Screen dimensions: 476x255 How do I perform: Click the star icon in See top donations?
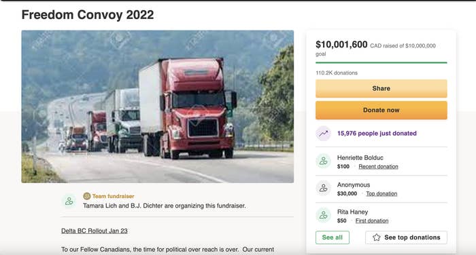pyautogui.click(x=377, y=237)
